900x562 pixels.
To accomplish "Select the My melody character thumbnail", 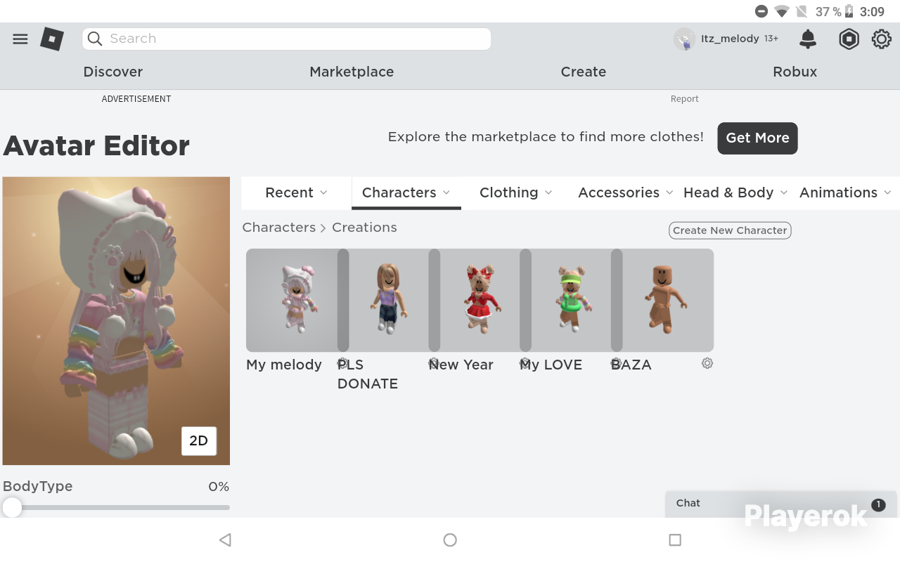I will [x=292, y=300].
